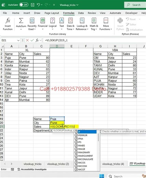Screen dimensions: 146x178
Task: Click the Select All corner triangle
Action: pos(2,46)
